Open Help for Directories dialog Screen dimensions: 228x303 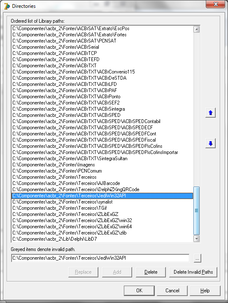point(205,291)
